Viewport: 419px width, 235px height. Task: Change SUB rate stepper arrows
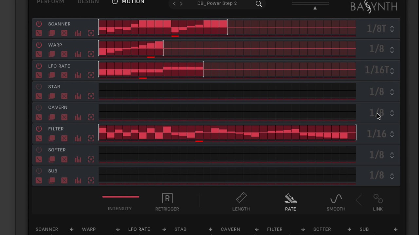[392, 176]
